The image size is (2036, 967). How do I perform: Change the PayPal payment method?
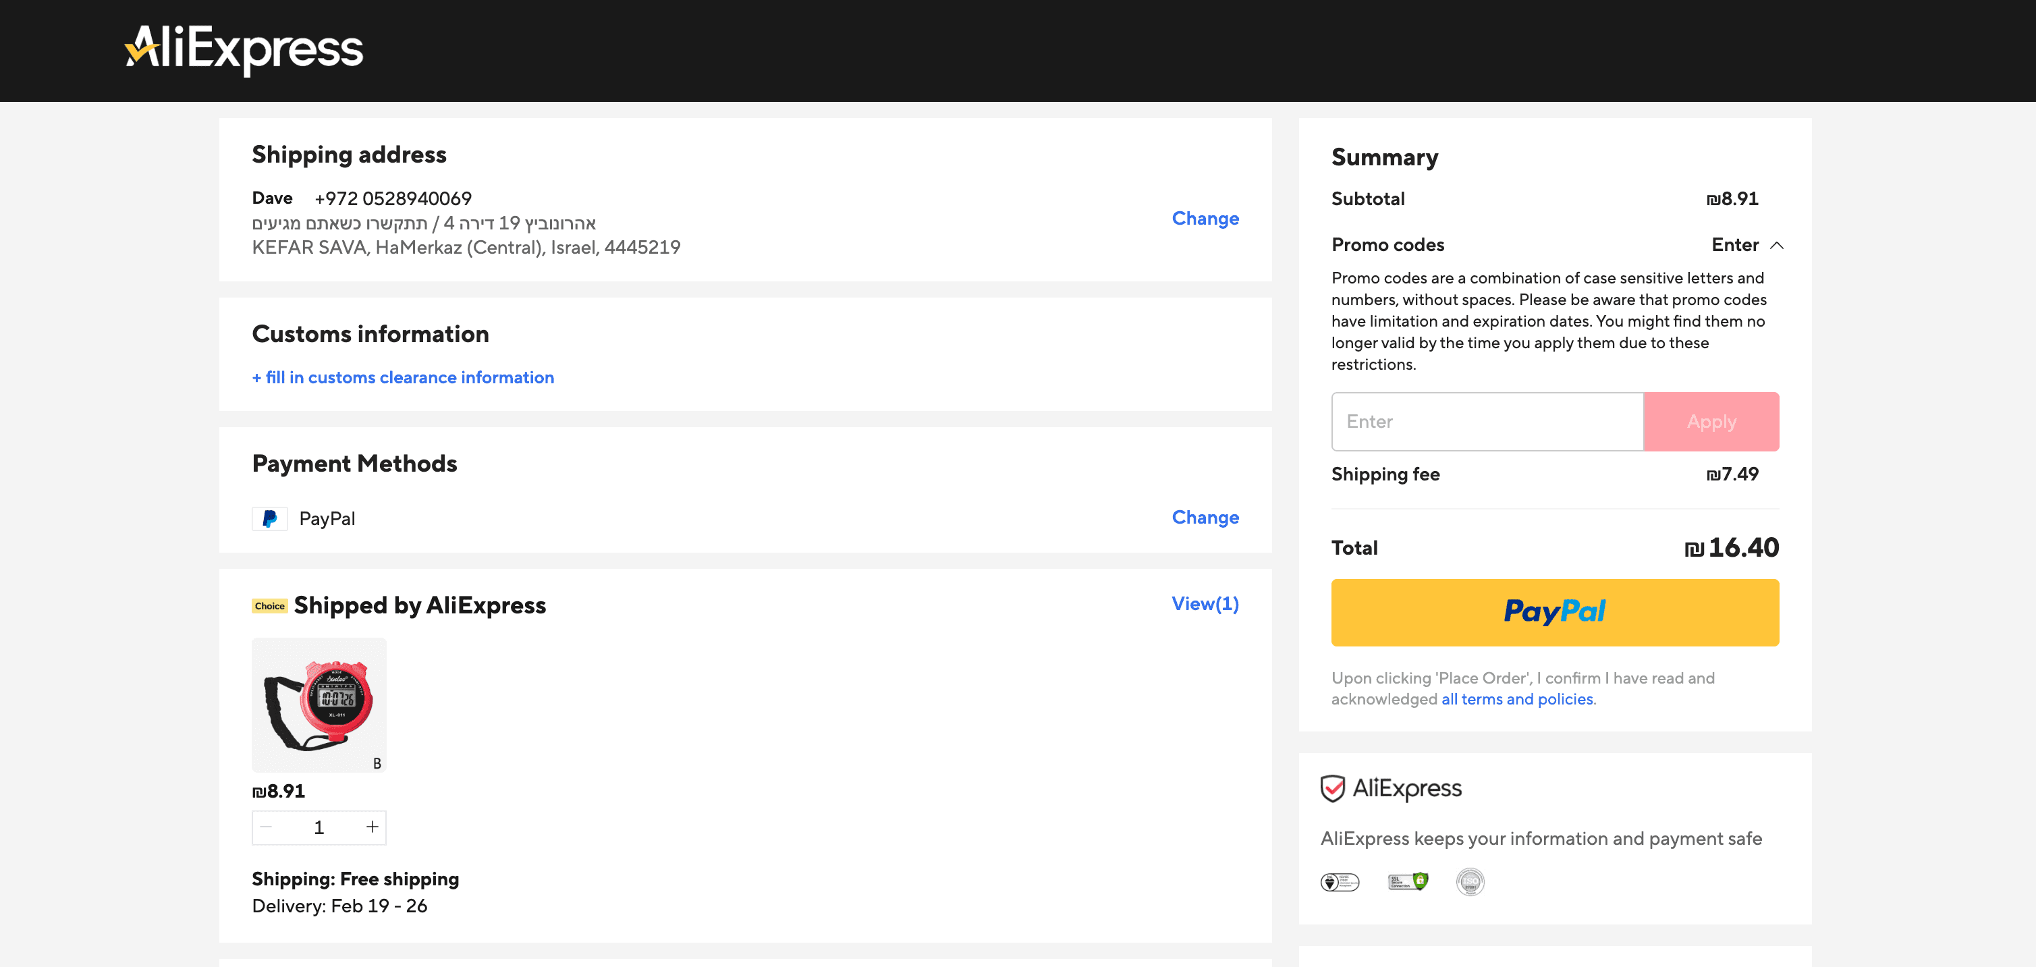pyautogui.click(x=1205, y=518)
